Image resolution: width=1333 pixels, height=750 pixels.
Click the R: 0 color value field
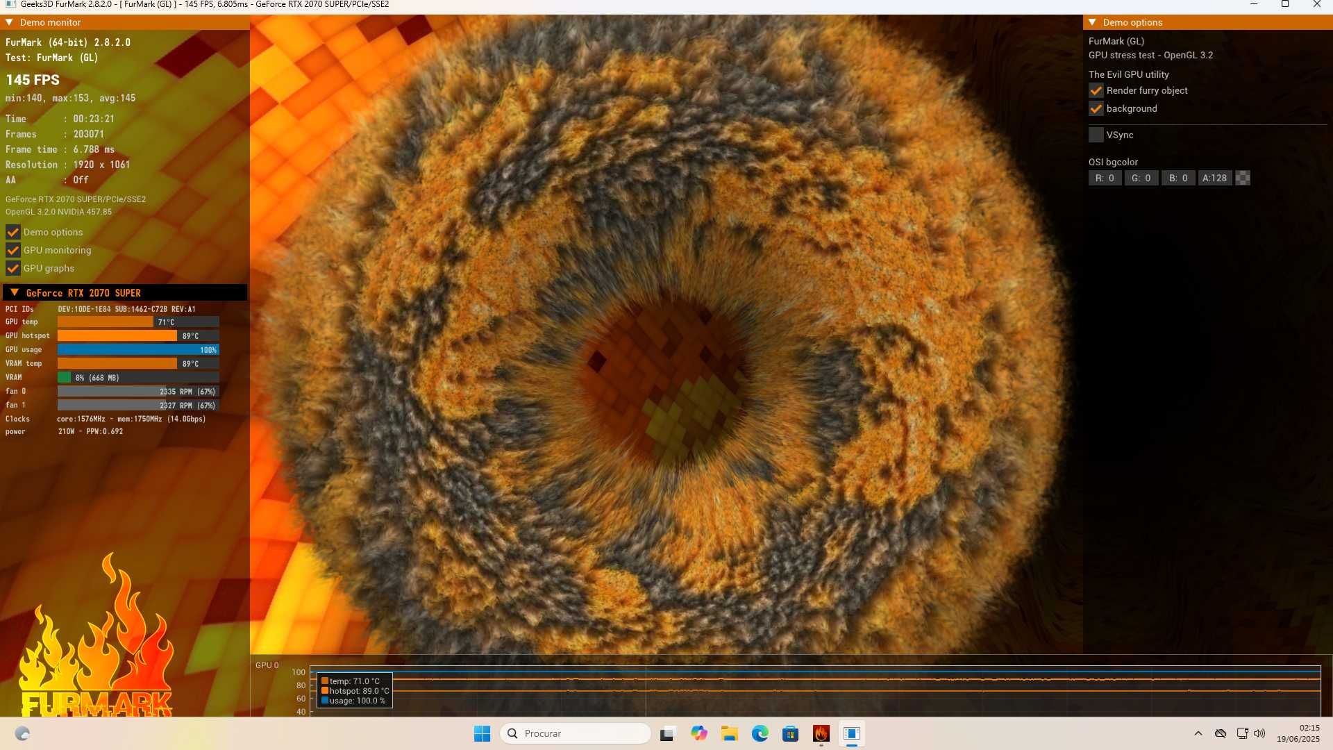[1105, 178]
